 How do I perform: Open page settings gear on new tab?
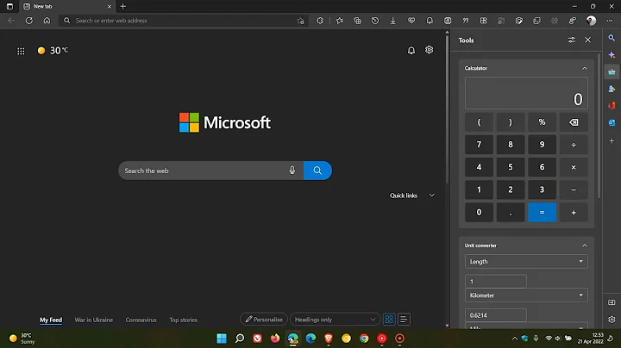click(x=429, y=50)
